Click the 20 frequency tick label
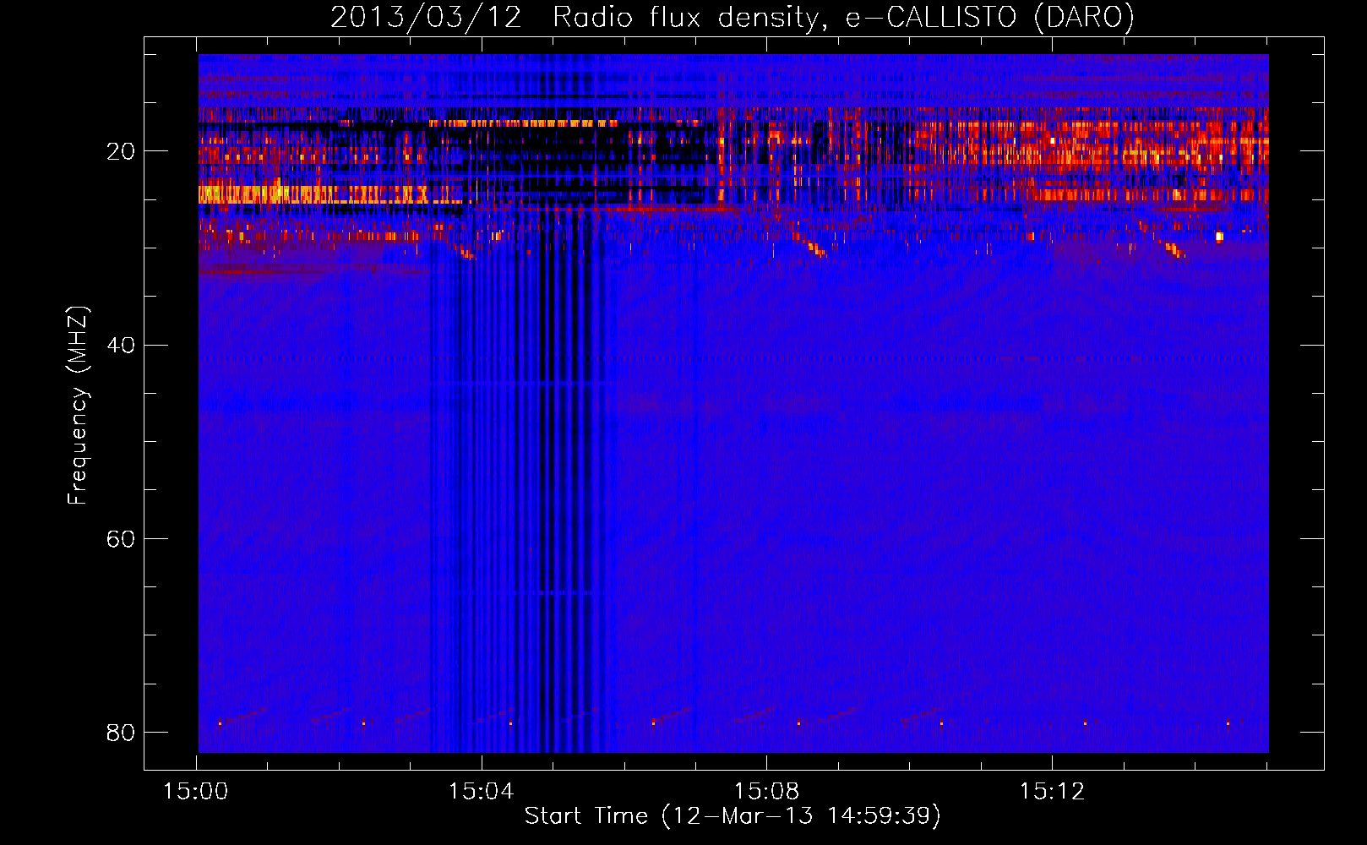Viewport: 1367px width, 845px height. tap(120, 151)
